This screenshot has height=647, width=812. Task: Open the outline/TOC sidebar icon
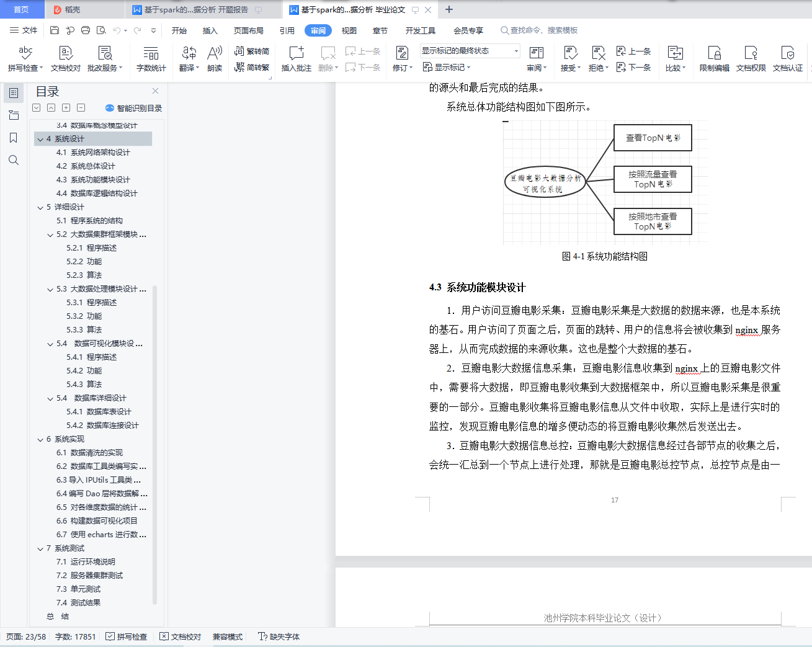[x=14, y=93]
